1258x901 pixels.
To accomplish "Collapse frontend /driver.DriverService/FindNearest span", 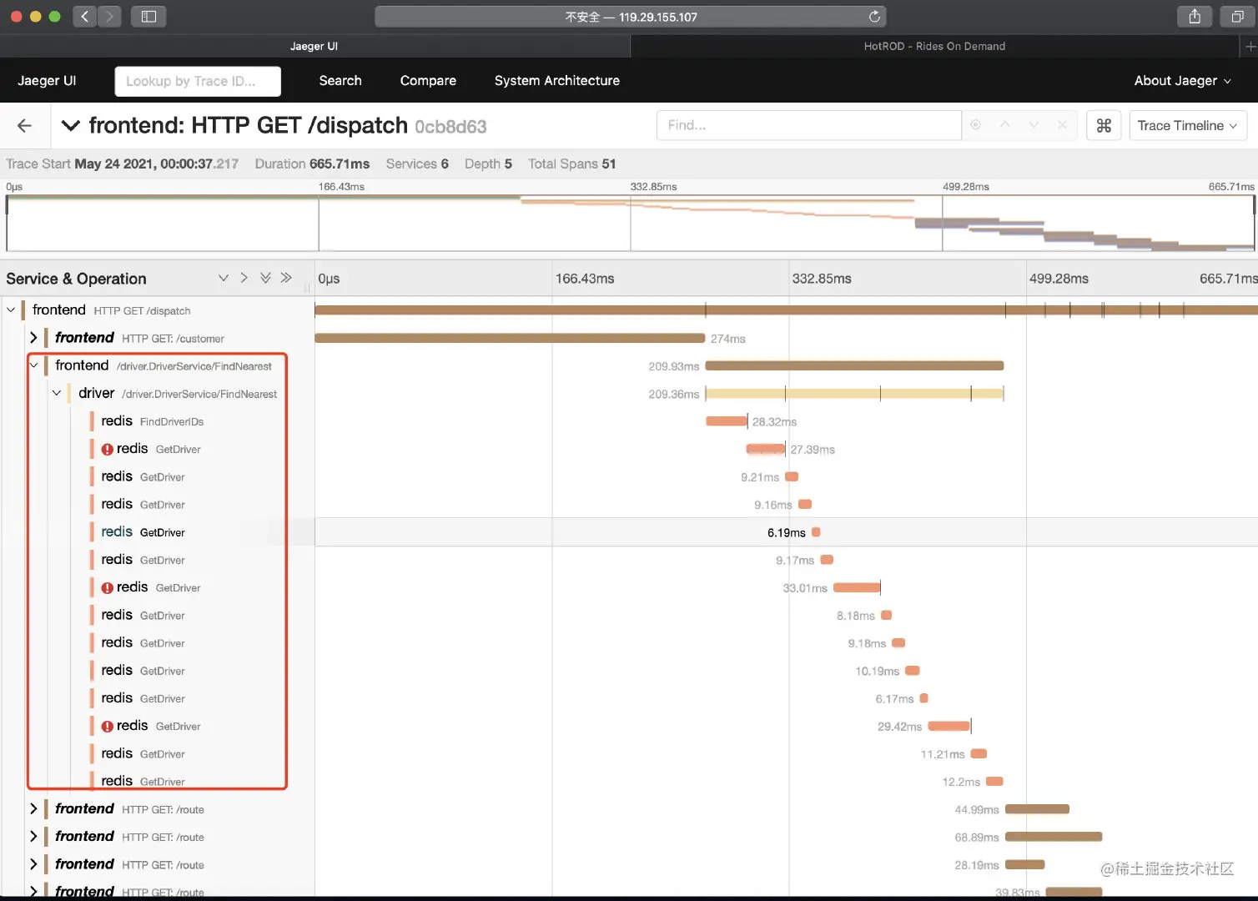I will [33, 365].
